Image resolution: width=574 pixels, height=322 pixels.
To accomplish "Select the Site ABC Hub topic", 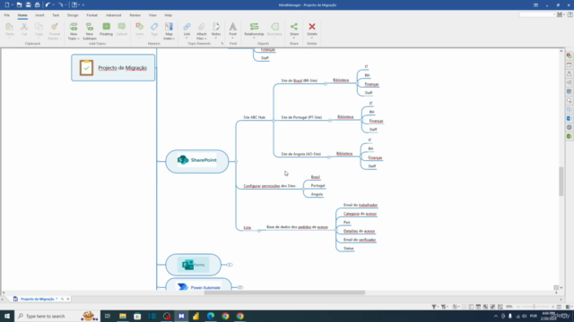I will click(x=255, y=117).
